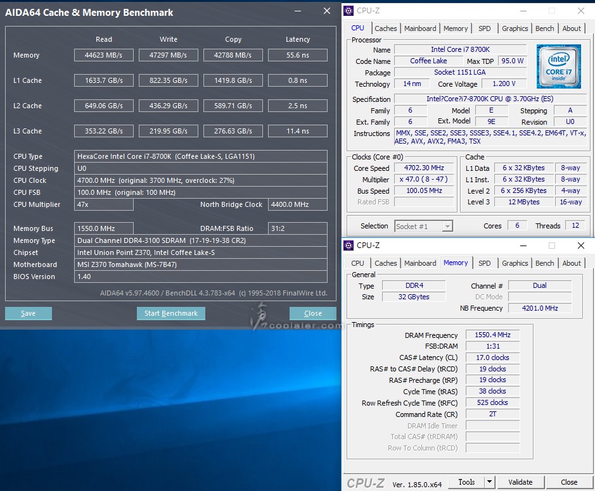
Task: Click the L1 Cache Read value 1633.7 GB/s
Action: (x=103, y=80)
